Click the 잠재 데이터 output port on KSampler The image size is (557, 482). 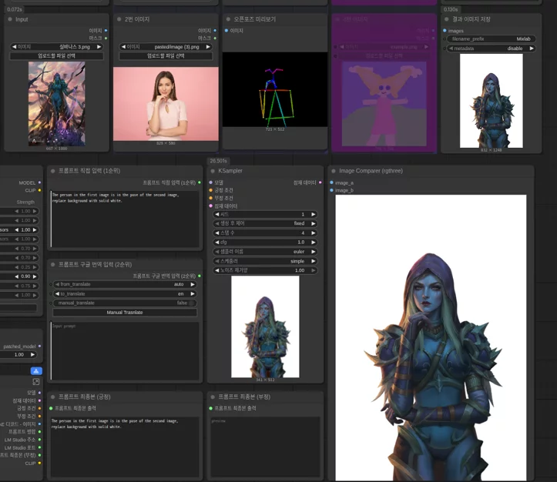click(x=320, y=182)
